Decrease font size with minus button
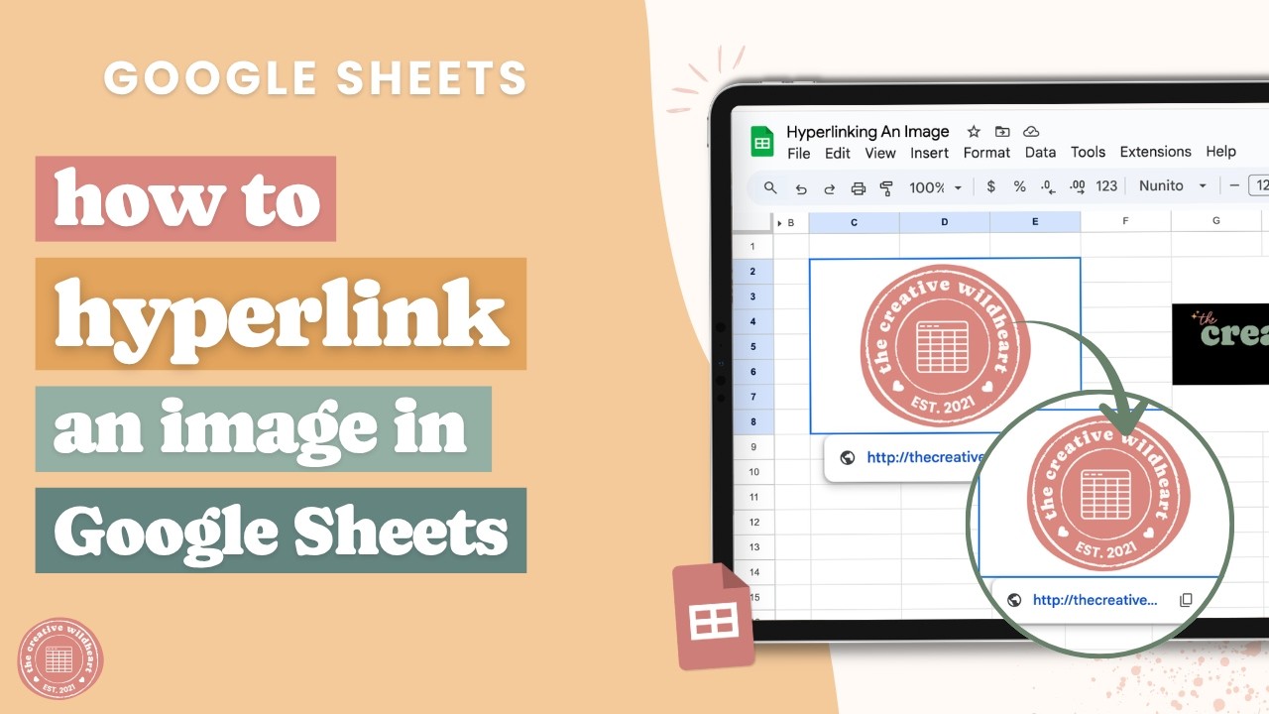Screen dimensions: 1269x714 click(1234, 185)
